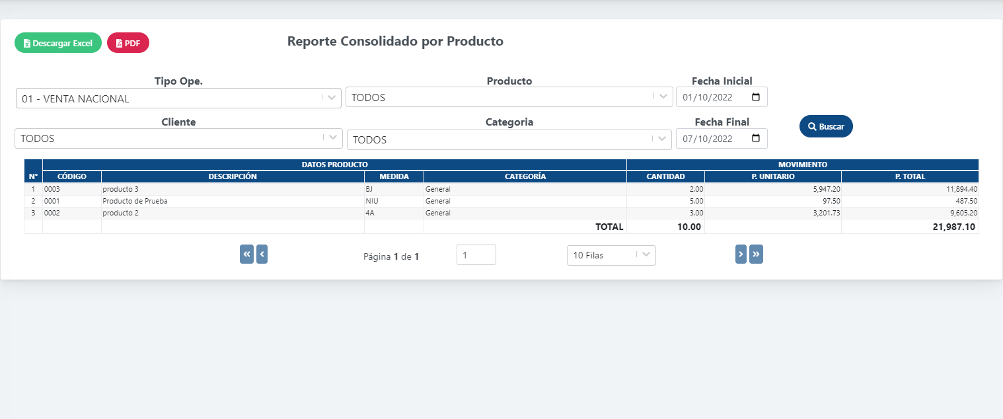
Task: Open Fecha Inicial calendar picker icon
Action: [756, 97]
